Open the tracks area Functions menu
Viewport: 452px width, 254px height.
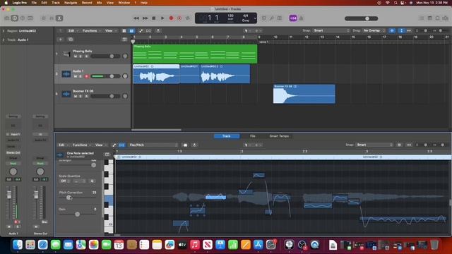(91, 30)
